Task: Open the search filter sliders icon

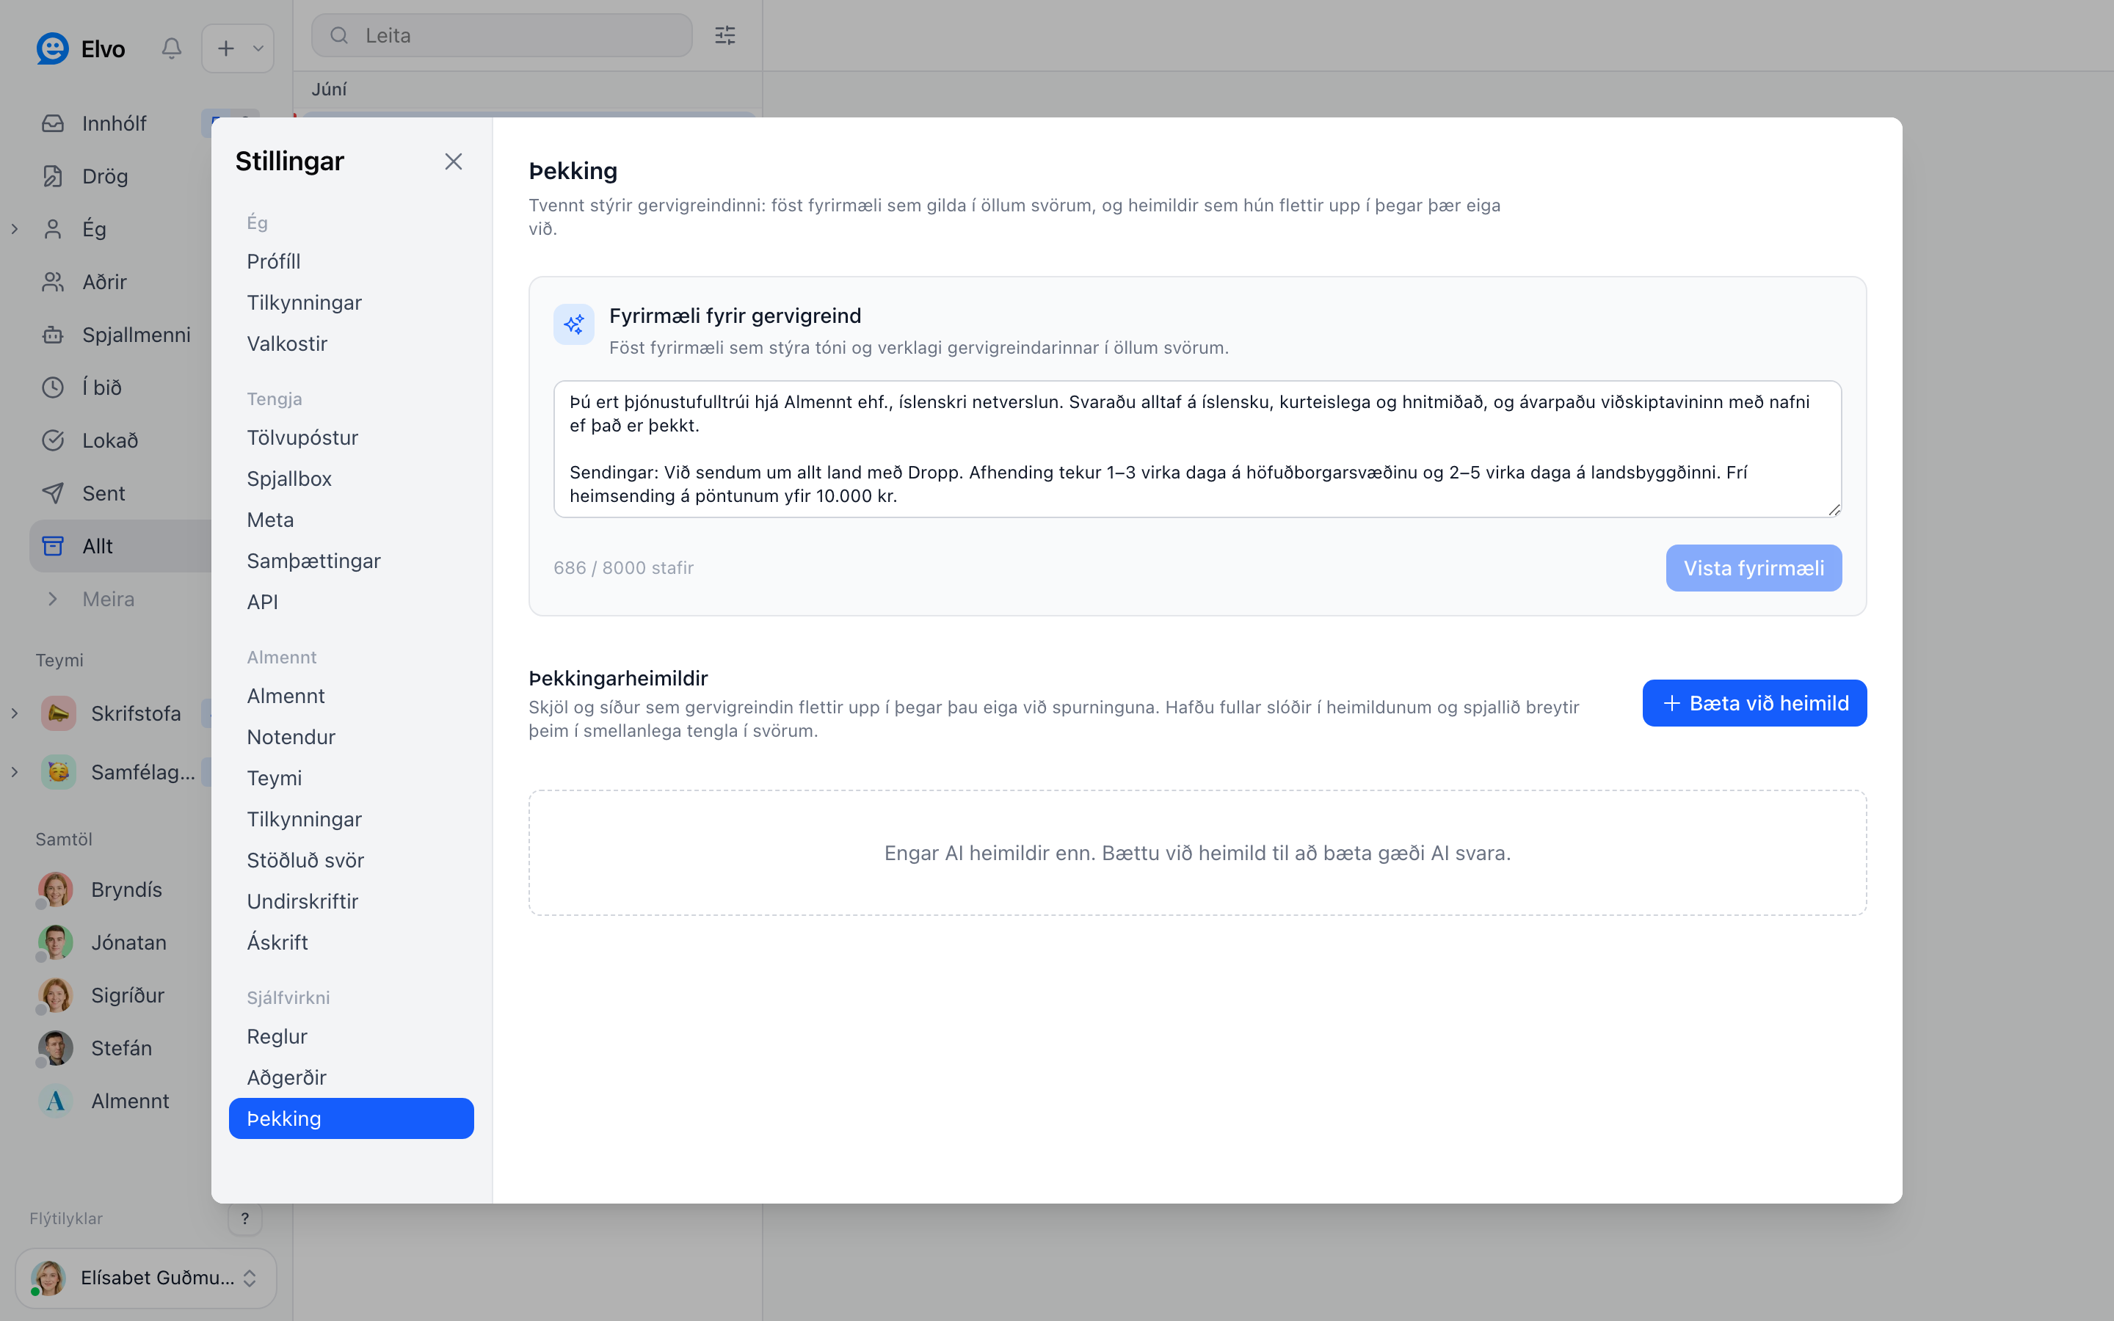Action: 725,35
